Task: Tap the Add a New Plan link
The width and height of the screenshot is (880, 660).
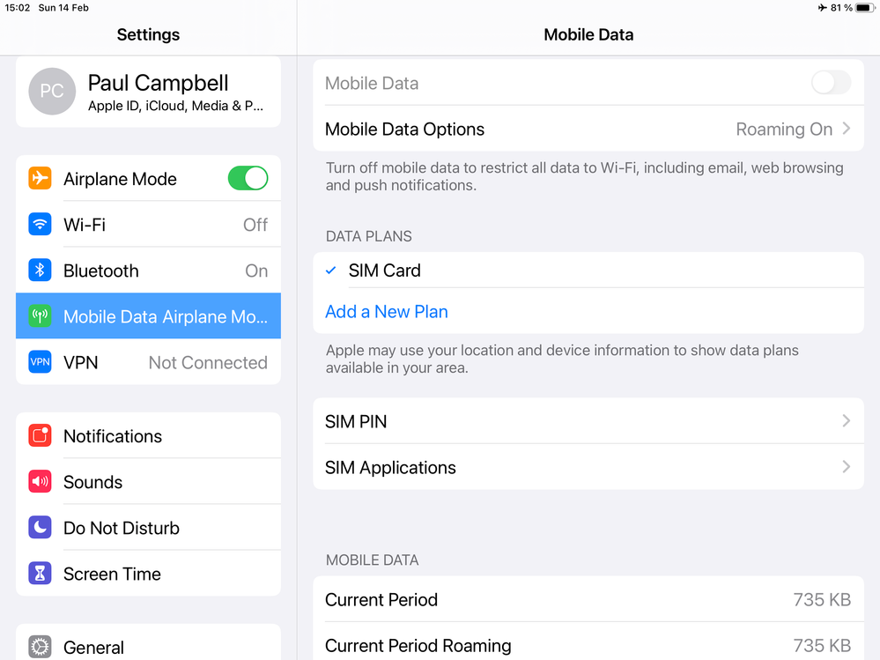Action: [387, 312]
